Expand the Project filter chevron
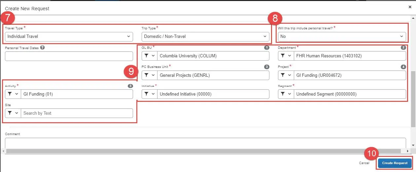 290,75
